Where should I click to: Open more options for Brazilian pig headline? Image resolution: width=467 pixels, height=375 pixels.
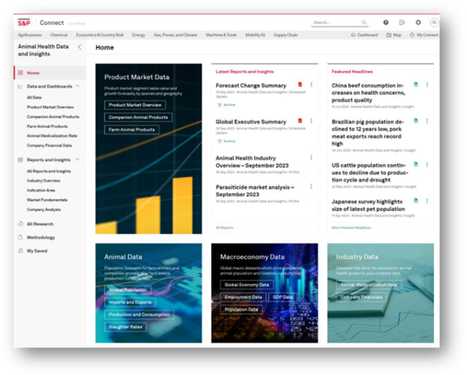(x=427, y=121)
